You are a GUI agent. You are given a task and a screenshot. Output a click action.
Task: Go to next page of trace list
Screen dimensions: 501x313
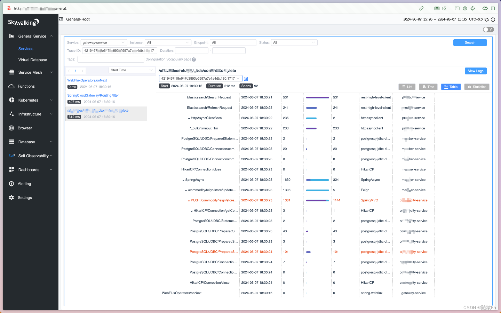point(82,71)
